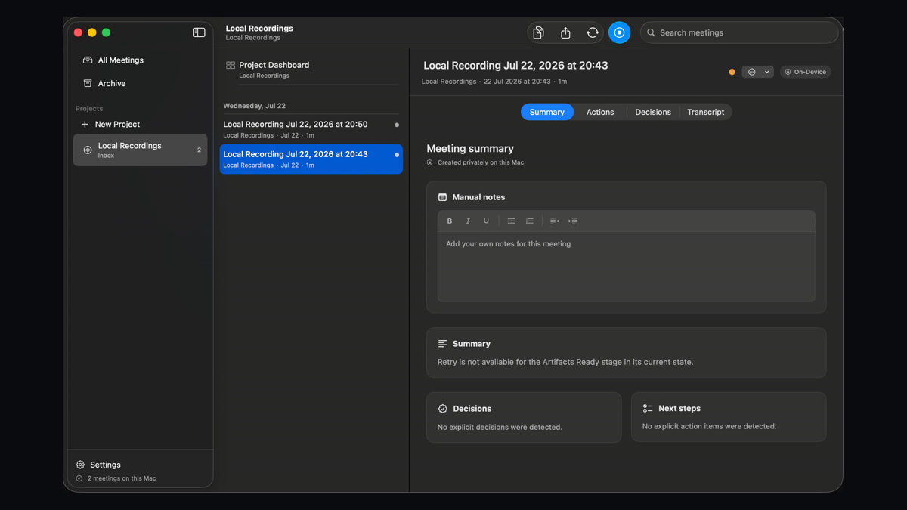Click the orange warning indicator icon
907x510 pixels.
click(732, 72)
